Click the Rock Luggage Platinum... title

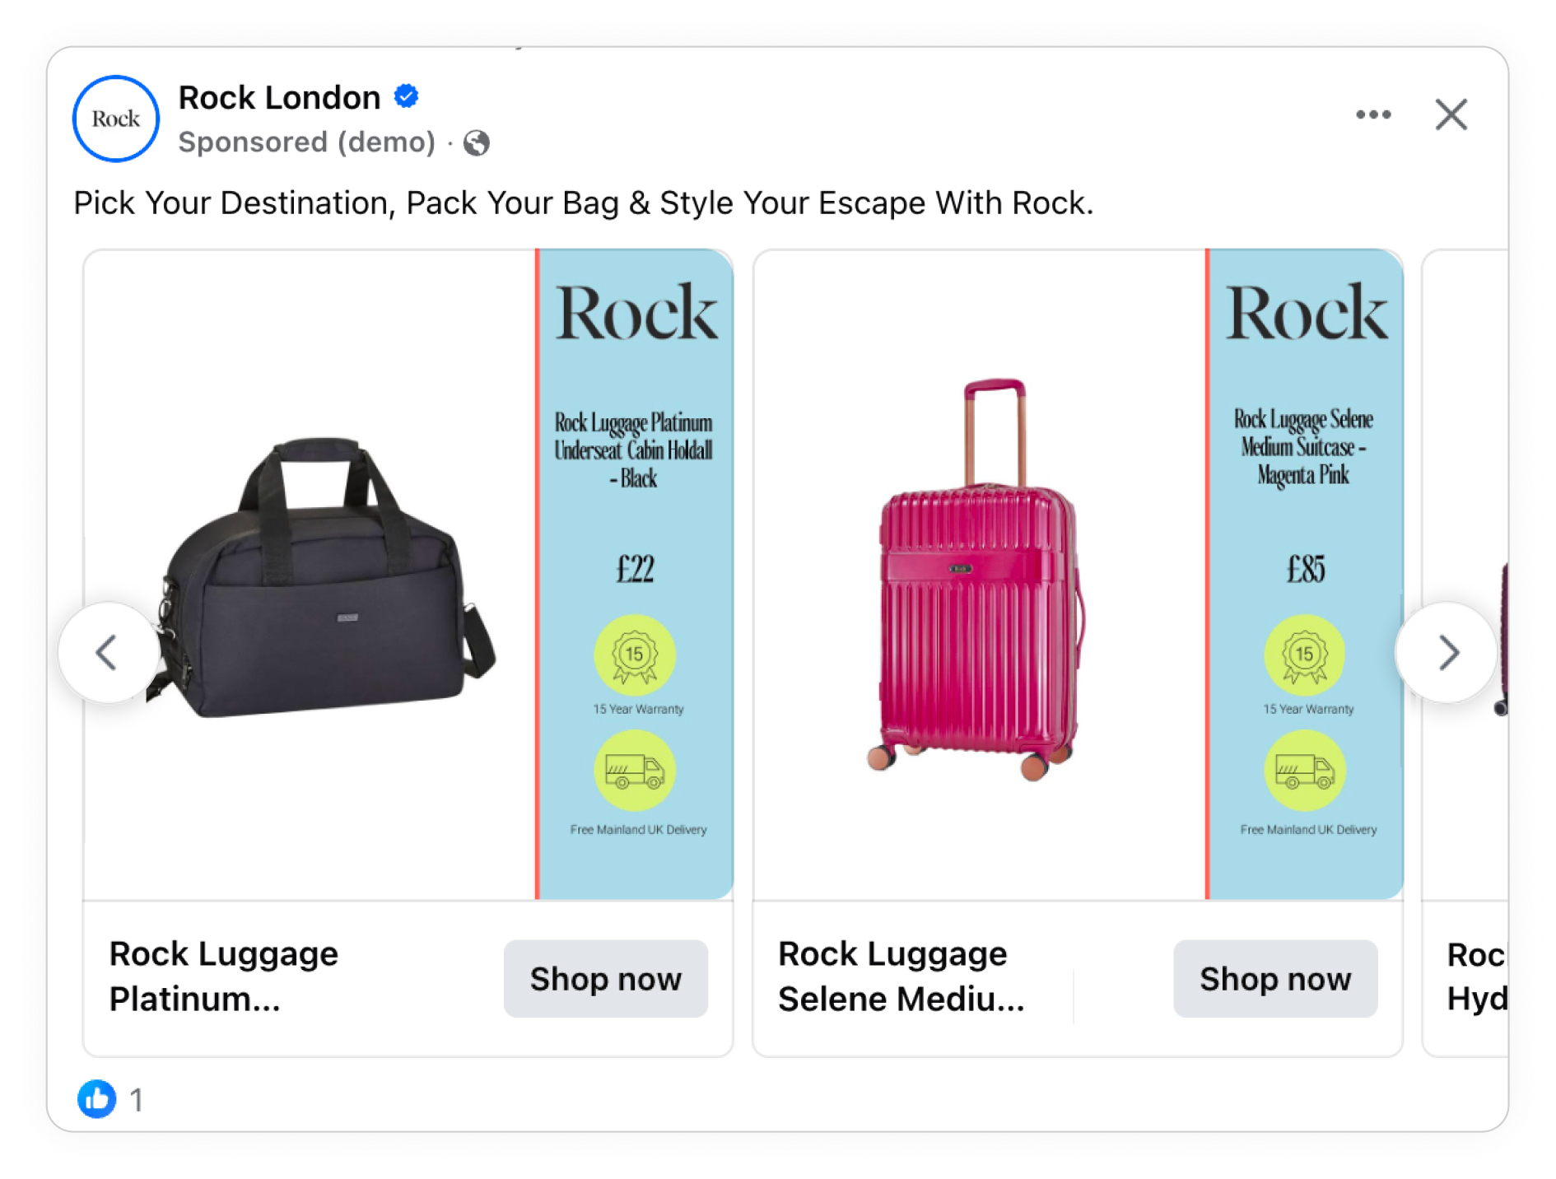point(224,976)
